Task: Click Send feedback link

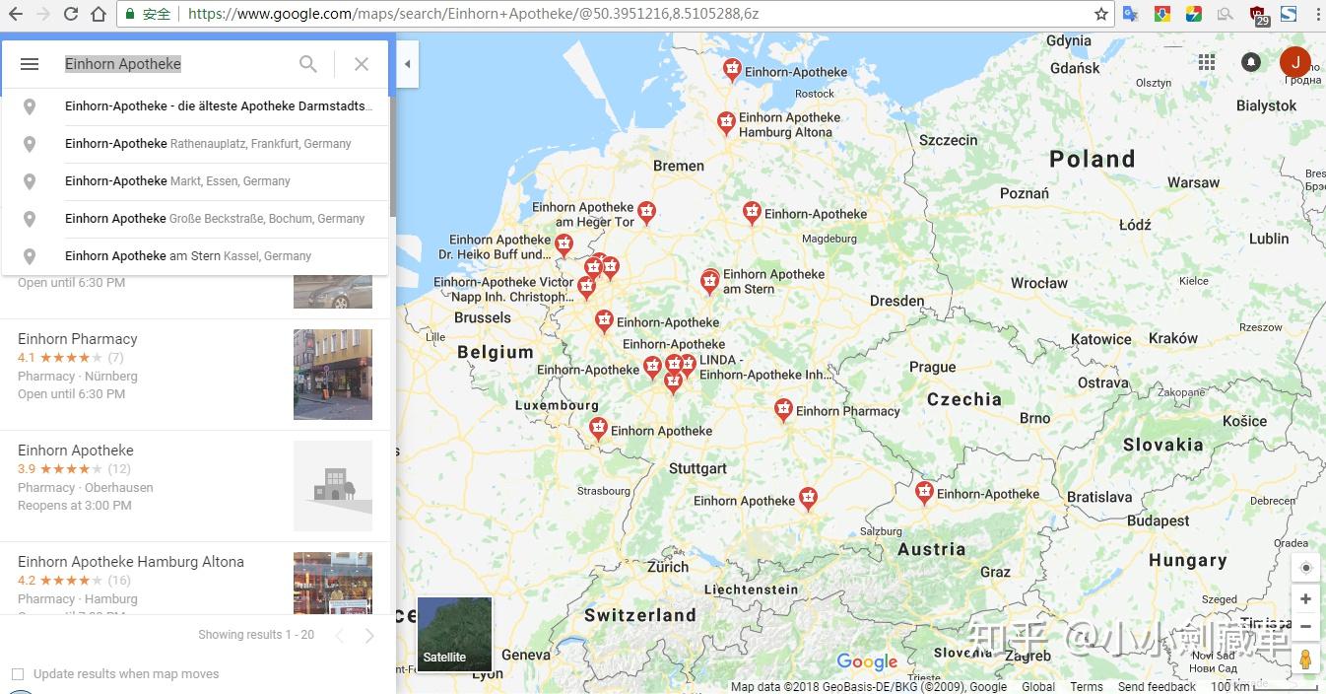Action: (x=1157, y=687)
